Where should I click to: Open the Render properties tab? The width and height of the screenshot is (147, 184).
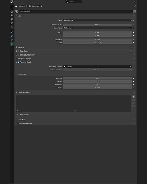(x=12, y=11)
